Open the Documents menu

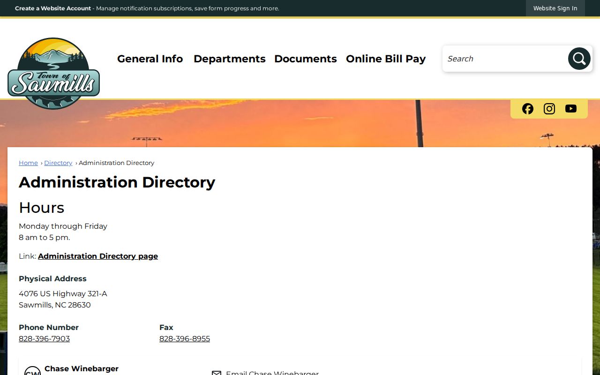pos(306,59)
